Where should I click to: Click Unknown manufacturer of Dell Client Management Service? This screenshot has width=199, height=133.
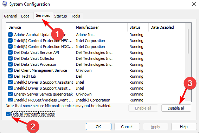[x=84, y=70]
